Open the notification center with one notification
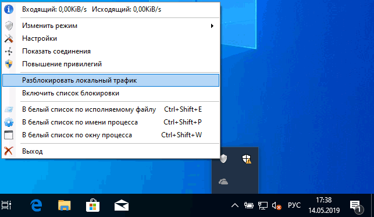374x217 pixels. pos(357,207)
